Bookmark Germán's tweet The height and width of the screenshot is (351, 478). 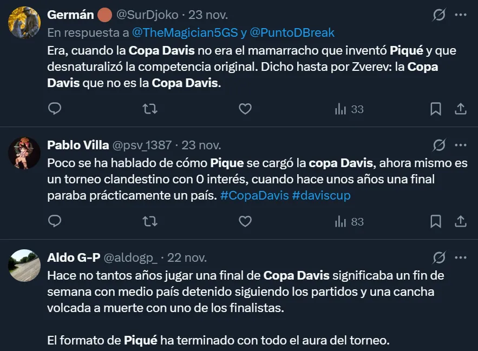(435, 109)
